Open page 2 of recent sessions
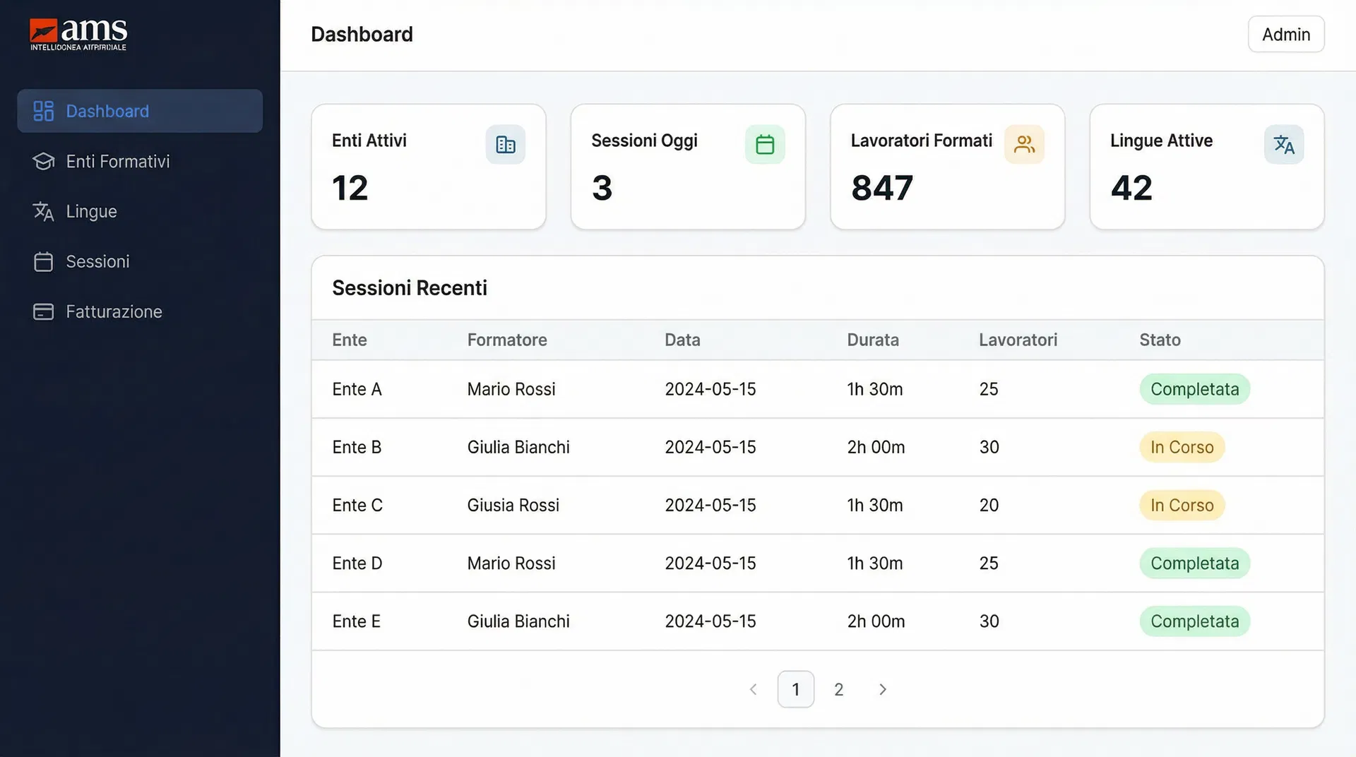1356x757 pixels. (x=838, y=689)
